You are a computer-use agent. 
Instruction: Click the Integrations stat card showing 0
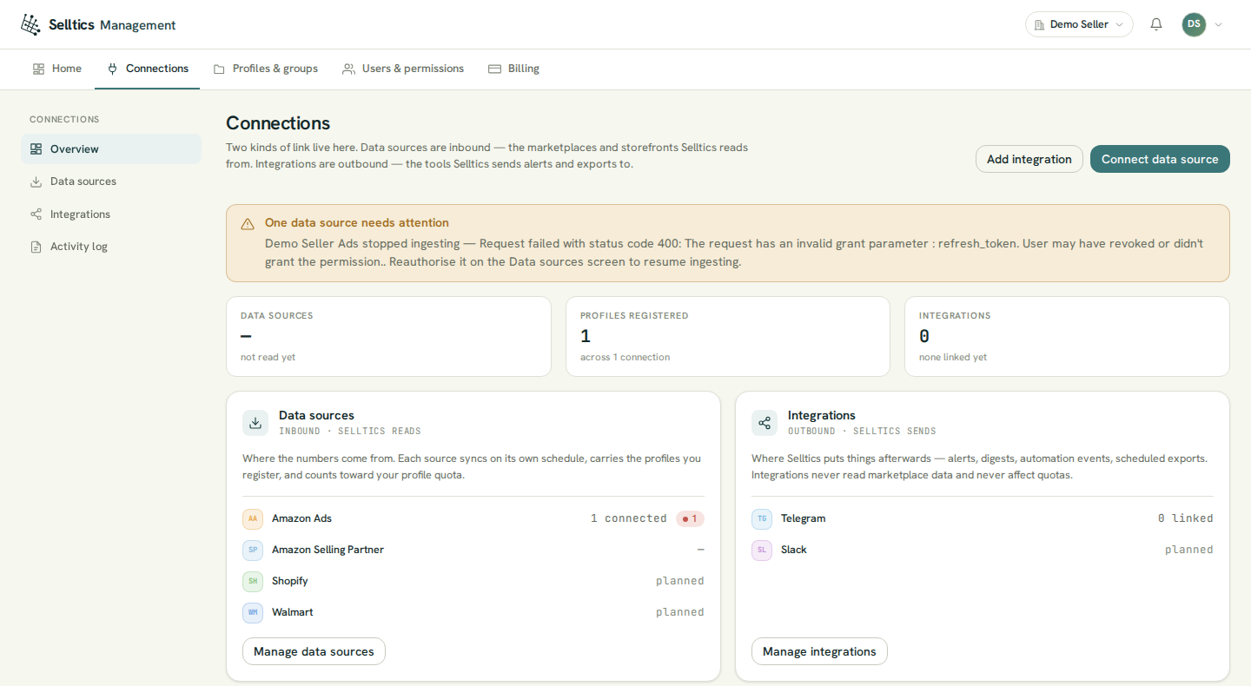tap(1067, 337)
